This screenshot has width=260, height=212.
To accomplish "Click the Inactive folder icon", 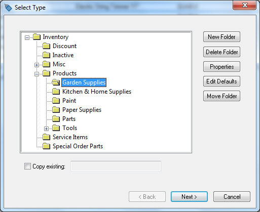I will (x=46, y=55).
